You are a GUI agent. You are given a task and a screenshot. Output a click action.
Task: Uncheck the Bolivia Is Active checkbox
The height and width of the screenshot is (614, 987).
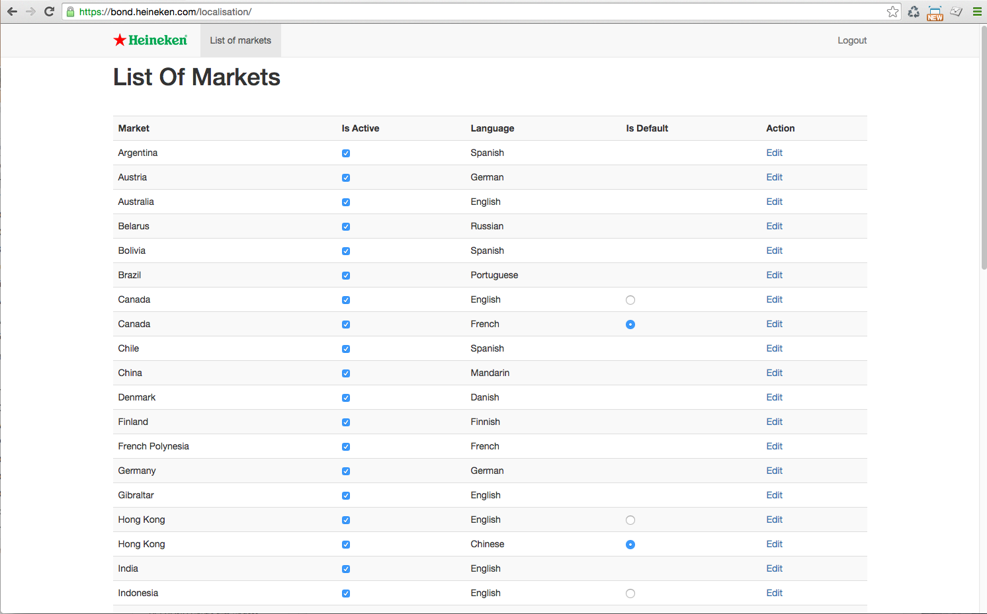point(346,251)
